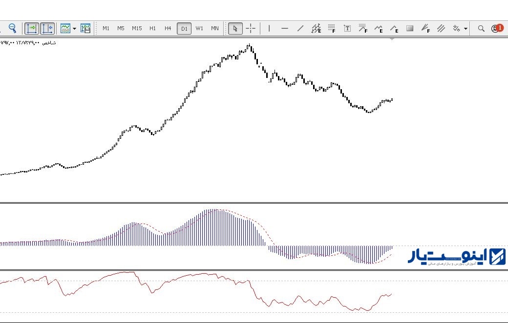Select the text label tool

(x=347, y=28)
